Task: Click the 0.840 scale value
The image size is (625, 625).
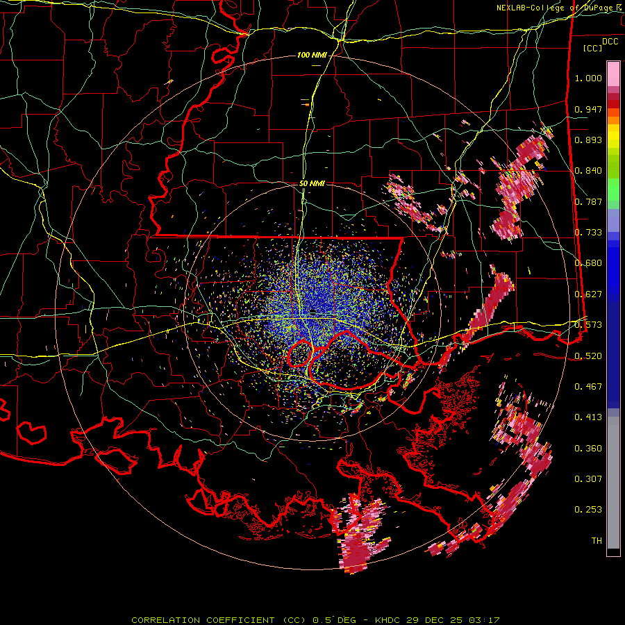Action: click(588, 171)
